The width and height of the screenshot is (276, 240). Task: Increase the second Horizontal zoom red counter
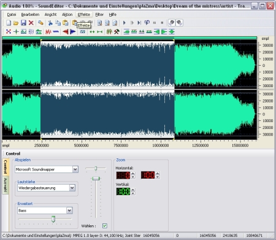click(158, 174)
